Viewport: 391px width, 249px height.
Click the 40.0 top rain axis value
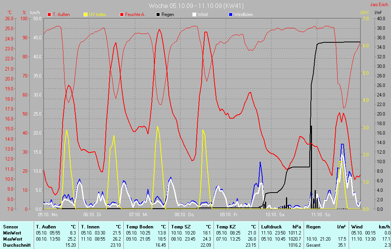pyautogui.click(x=381, y=18)
